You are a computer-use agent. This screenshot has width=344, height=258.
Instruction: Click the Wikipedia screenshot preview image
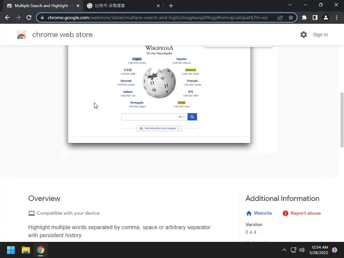tap(159, 94)
